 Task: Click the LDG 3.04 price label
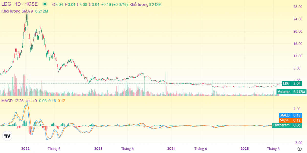coord(292,83)
